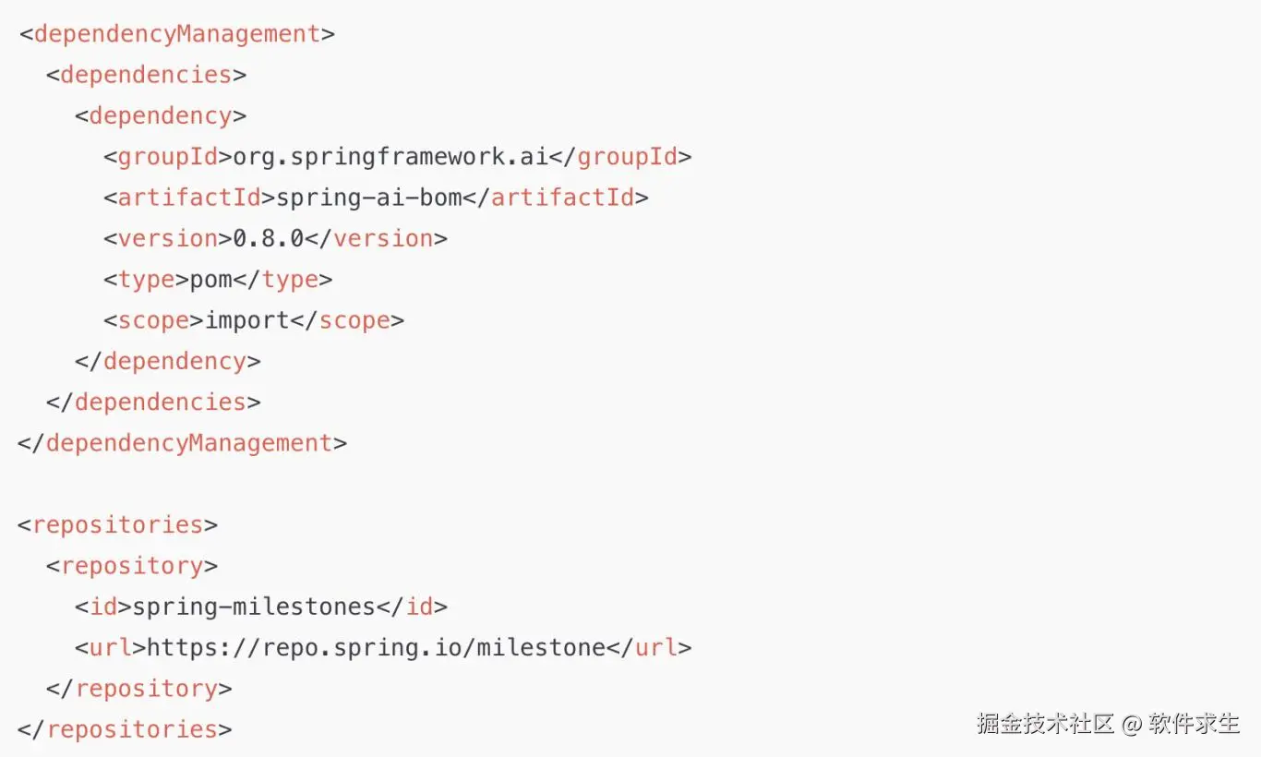Open the repo.spring.io milestone URL
This screenshot has width=1261, height=757.
point(376,647)
